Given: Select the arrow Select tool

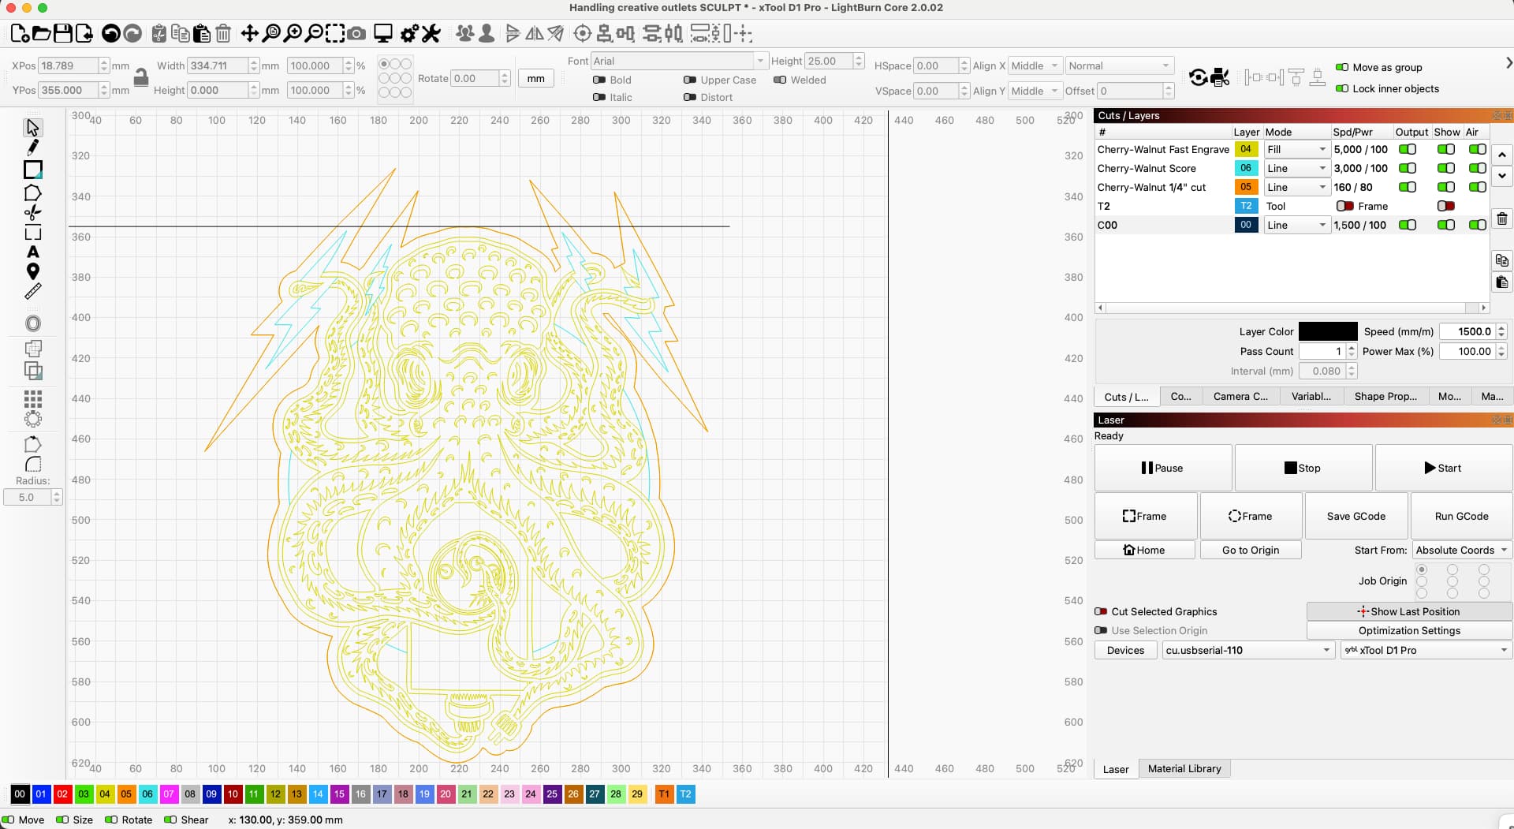Looking at the screenshot, I should click(32, 127).
